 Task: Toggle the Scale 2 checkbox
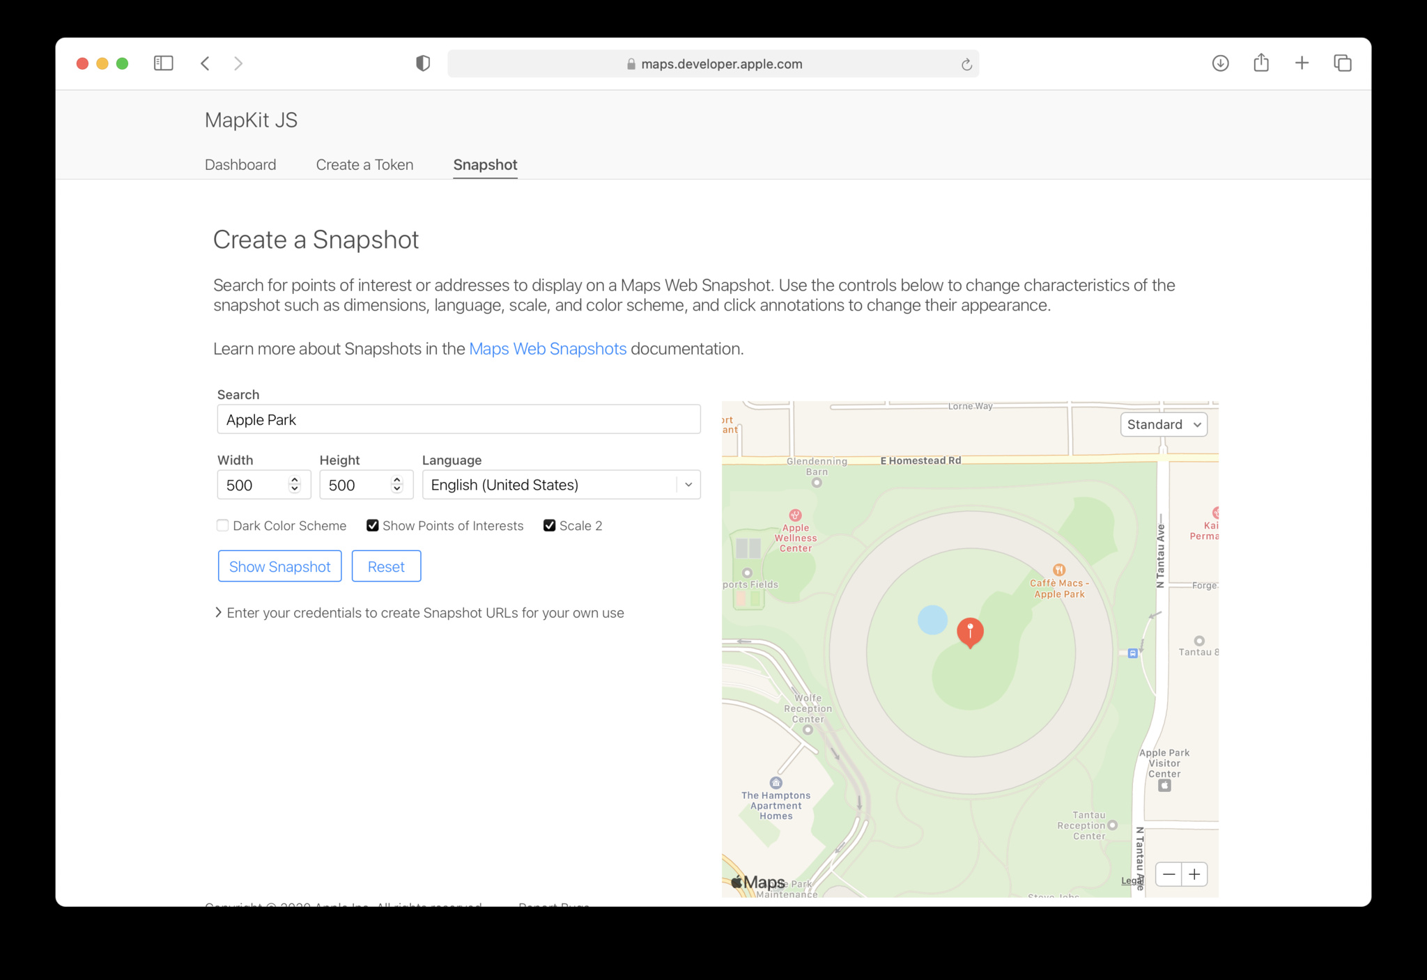pyautogui.click(x=549, y=525)
